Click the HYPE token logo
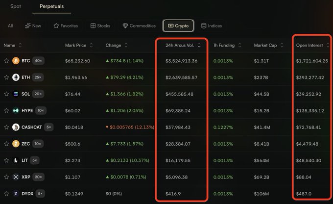The image size is (333, 204). tap(16, 111)
